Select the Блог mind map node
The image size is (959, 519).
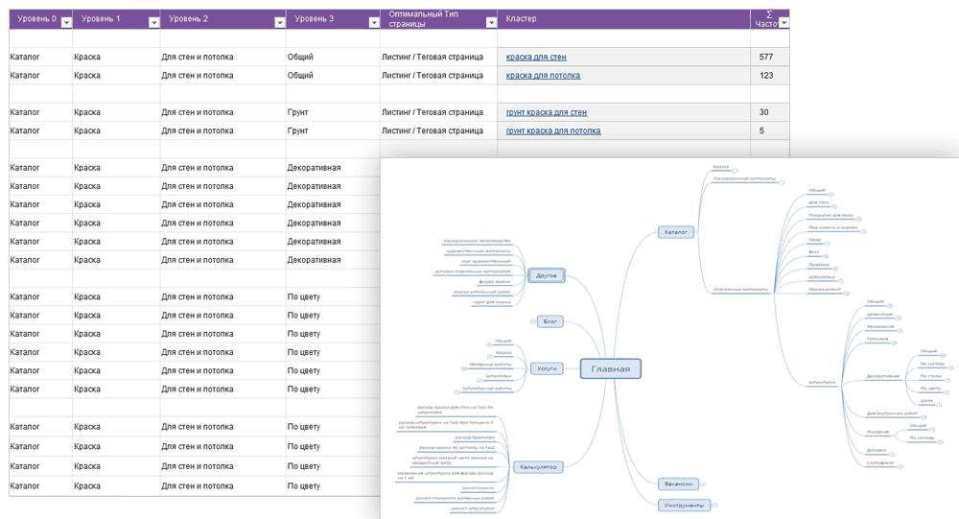(x=550, y=321)
